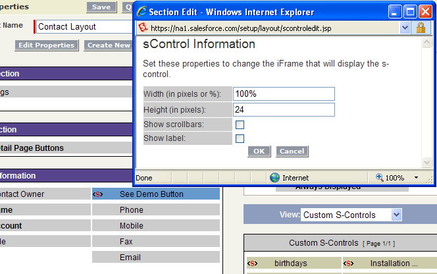Enable the Show label checkbox
This screenshot has height=274, width=437.
pos(240,138)
